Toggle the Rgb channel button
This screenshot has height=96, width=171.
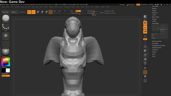(x=60, y=11)
